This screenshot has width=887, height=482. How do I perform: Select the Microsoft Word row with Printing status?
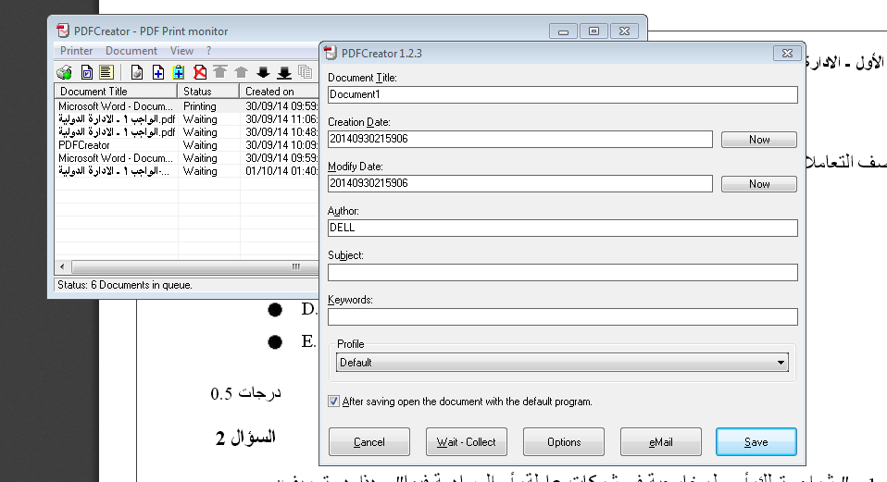coord(187,106)
